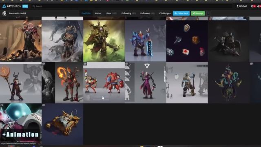The image size is (261, 147).
Task: Open the notifications bell icon
Action: pyautogui.click(x=252, y=6)
